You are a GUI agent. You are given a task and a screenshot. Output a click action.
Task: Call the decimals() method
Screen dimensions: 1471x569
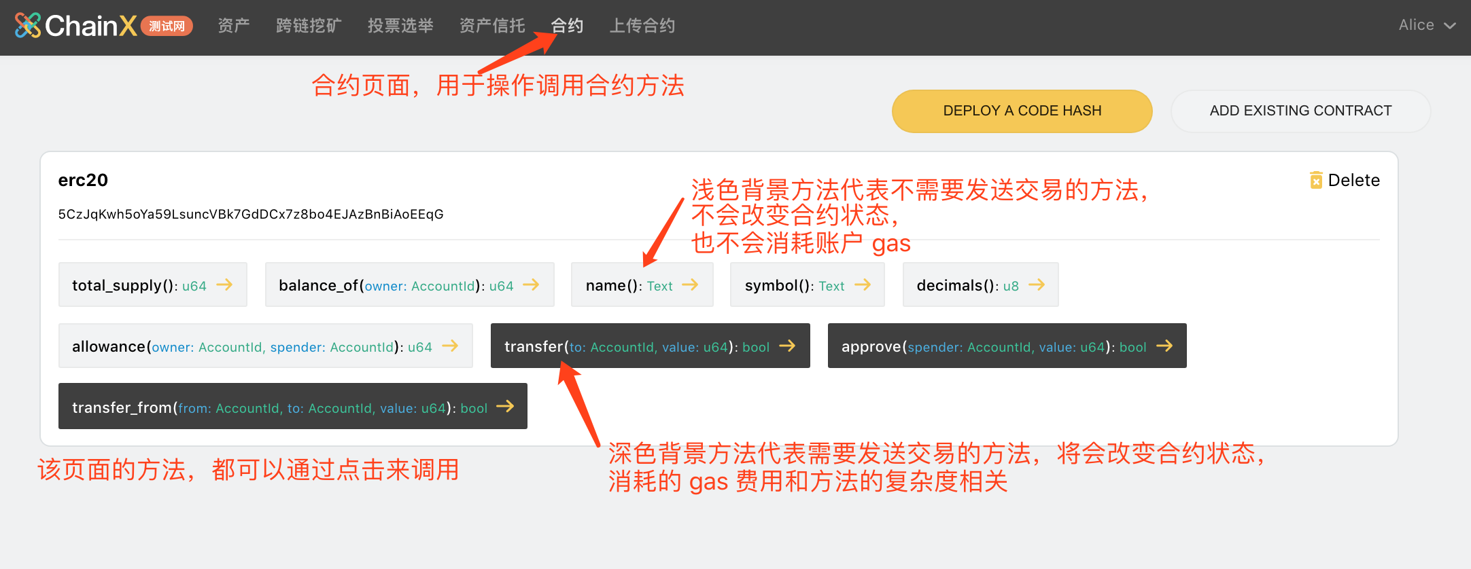pyautogui.click(x=981, y=284)
